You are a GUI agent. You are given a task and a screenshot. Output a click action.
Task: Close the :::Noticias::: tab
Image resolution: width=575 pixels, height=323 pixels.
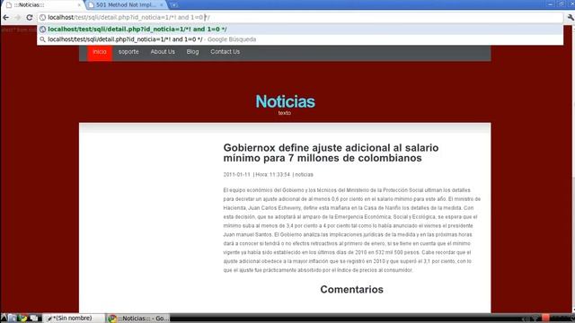click(79, 4)
